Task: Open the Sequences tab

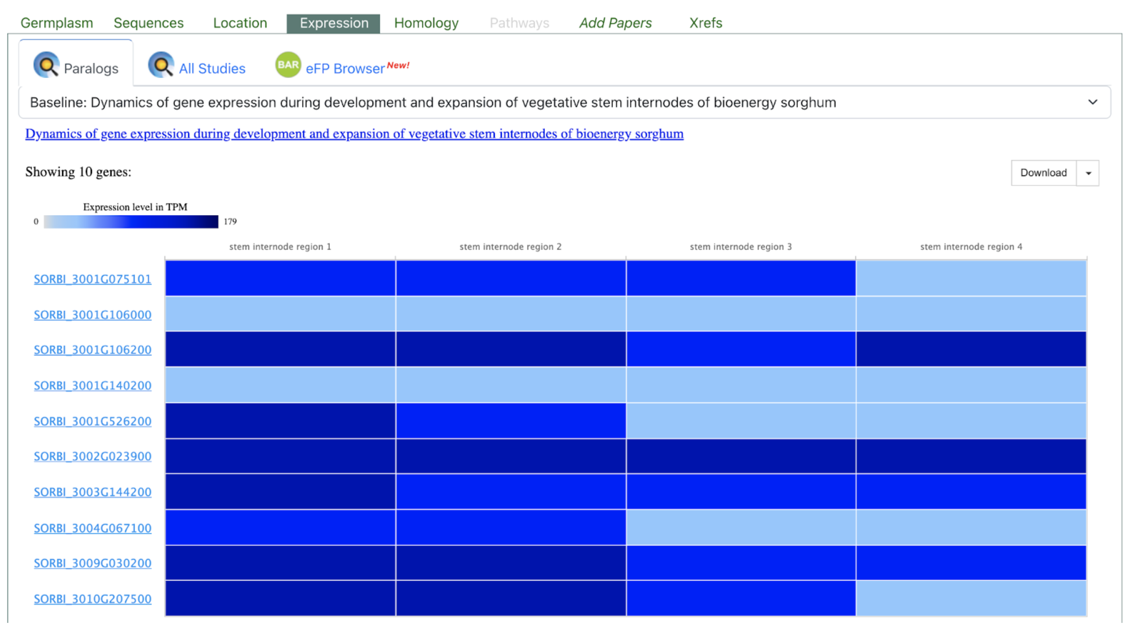Action: pyautogui.click(x=149, y=23)
